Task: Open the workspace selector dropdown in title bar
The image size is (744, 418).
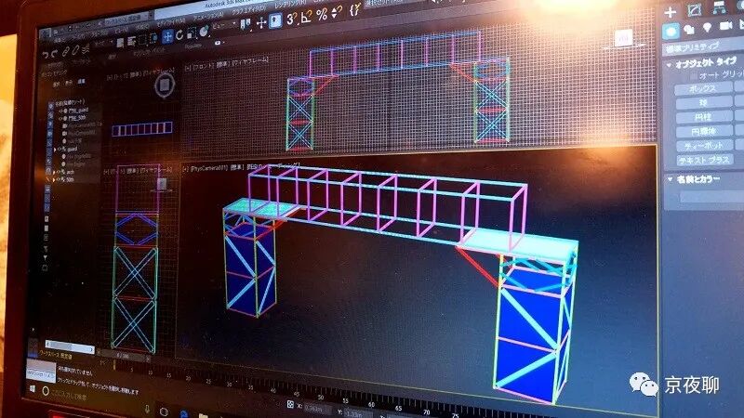Action: point(126,20)
